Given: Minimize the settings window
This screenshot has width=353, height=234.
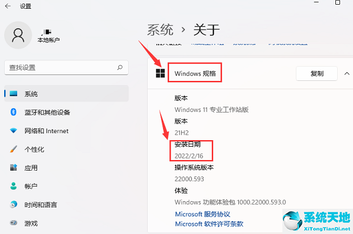Looking at the screenshot, I should click(317, 2).
